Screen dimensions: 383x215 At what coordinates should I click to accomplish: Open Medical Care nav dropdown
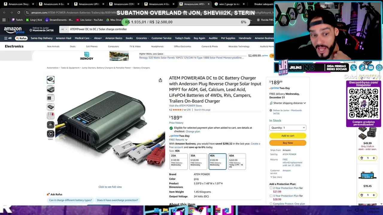tap(83, 38)
